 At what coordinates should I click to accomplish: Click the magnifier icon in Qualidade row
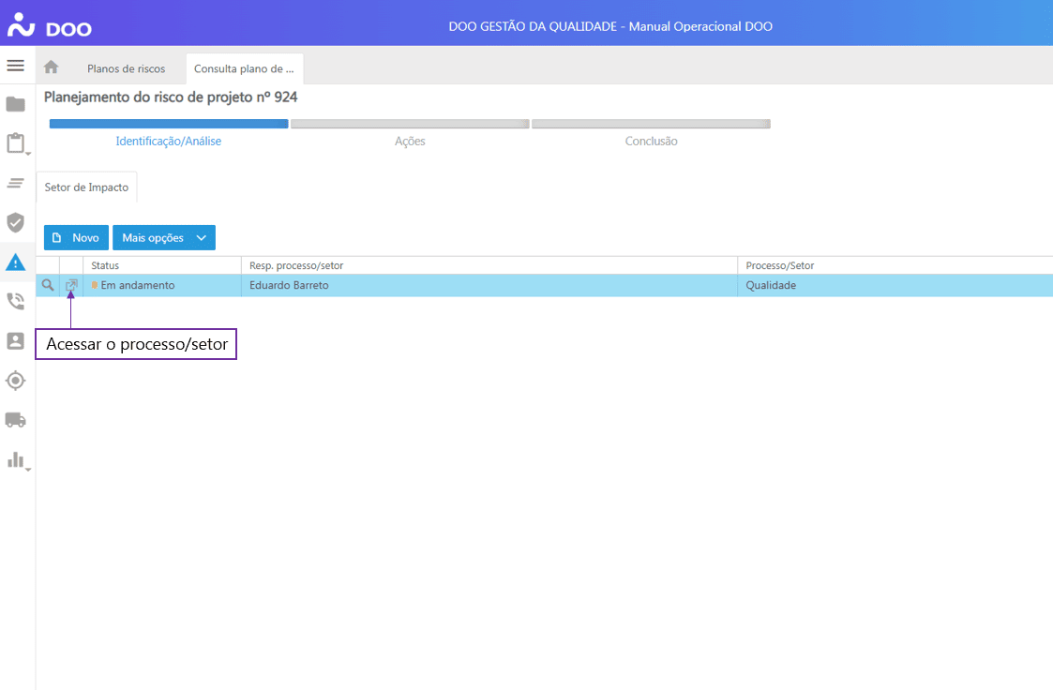(x=48, y=285)
